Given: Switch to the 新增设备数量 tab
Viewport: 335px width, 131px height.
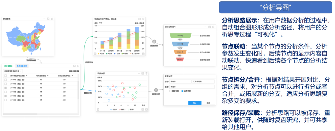Looking at the screenshot, I should click(22, 66).
